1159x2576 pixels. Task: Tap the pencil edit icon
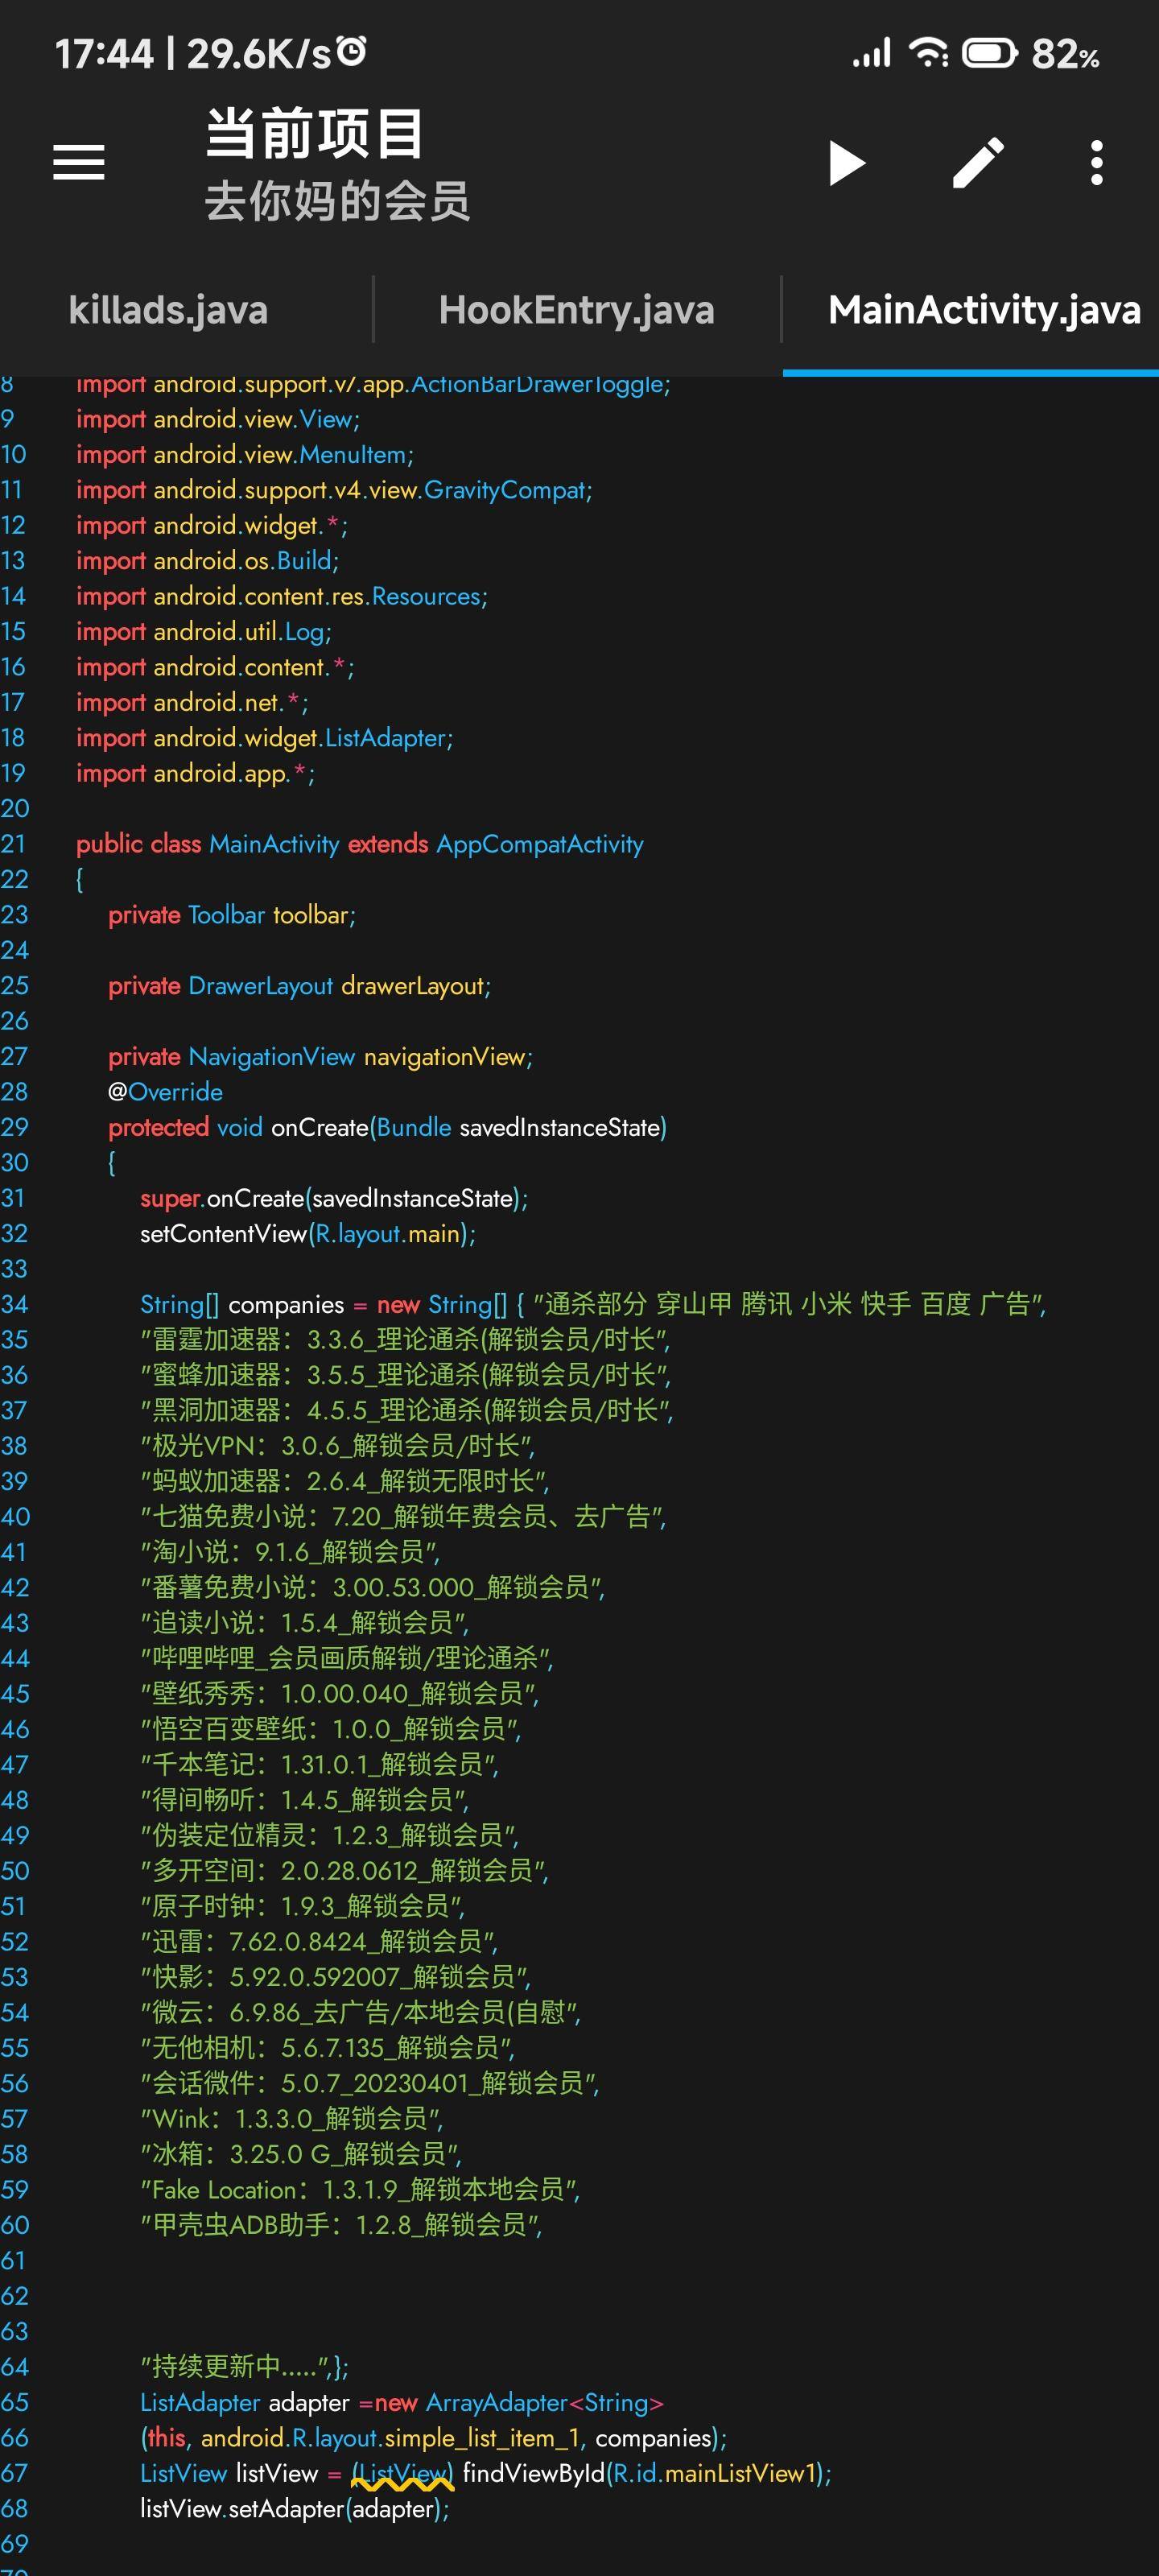point(977,162)
